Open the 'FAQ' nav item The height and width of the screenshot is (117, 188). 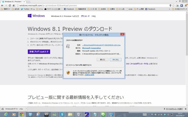(93, 16)
